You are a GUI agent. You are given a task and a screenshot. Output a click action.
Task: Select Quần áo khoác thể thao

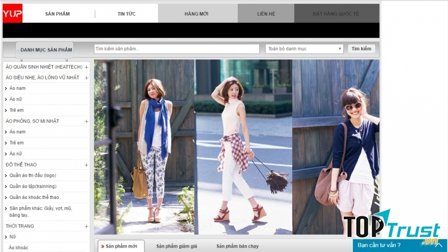click(x=34, y=197)
